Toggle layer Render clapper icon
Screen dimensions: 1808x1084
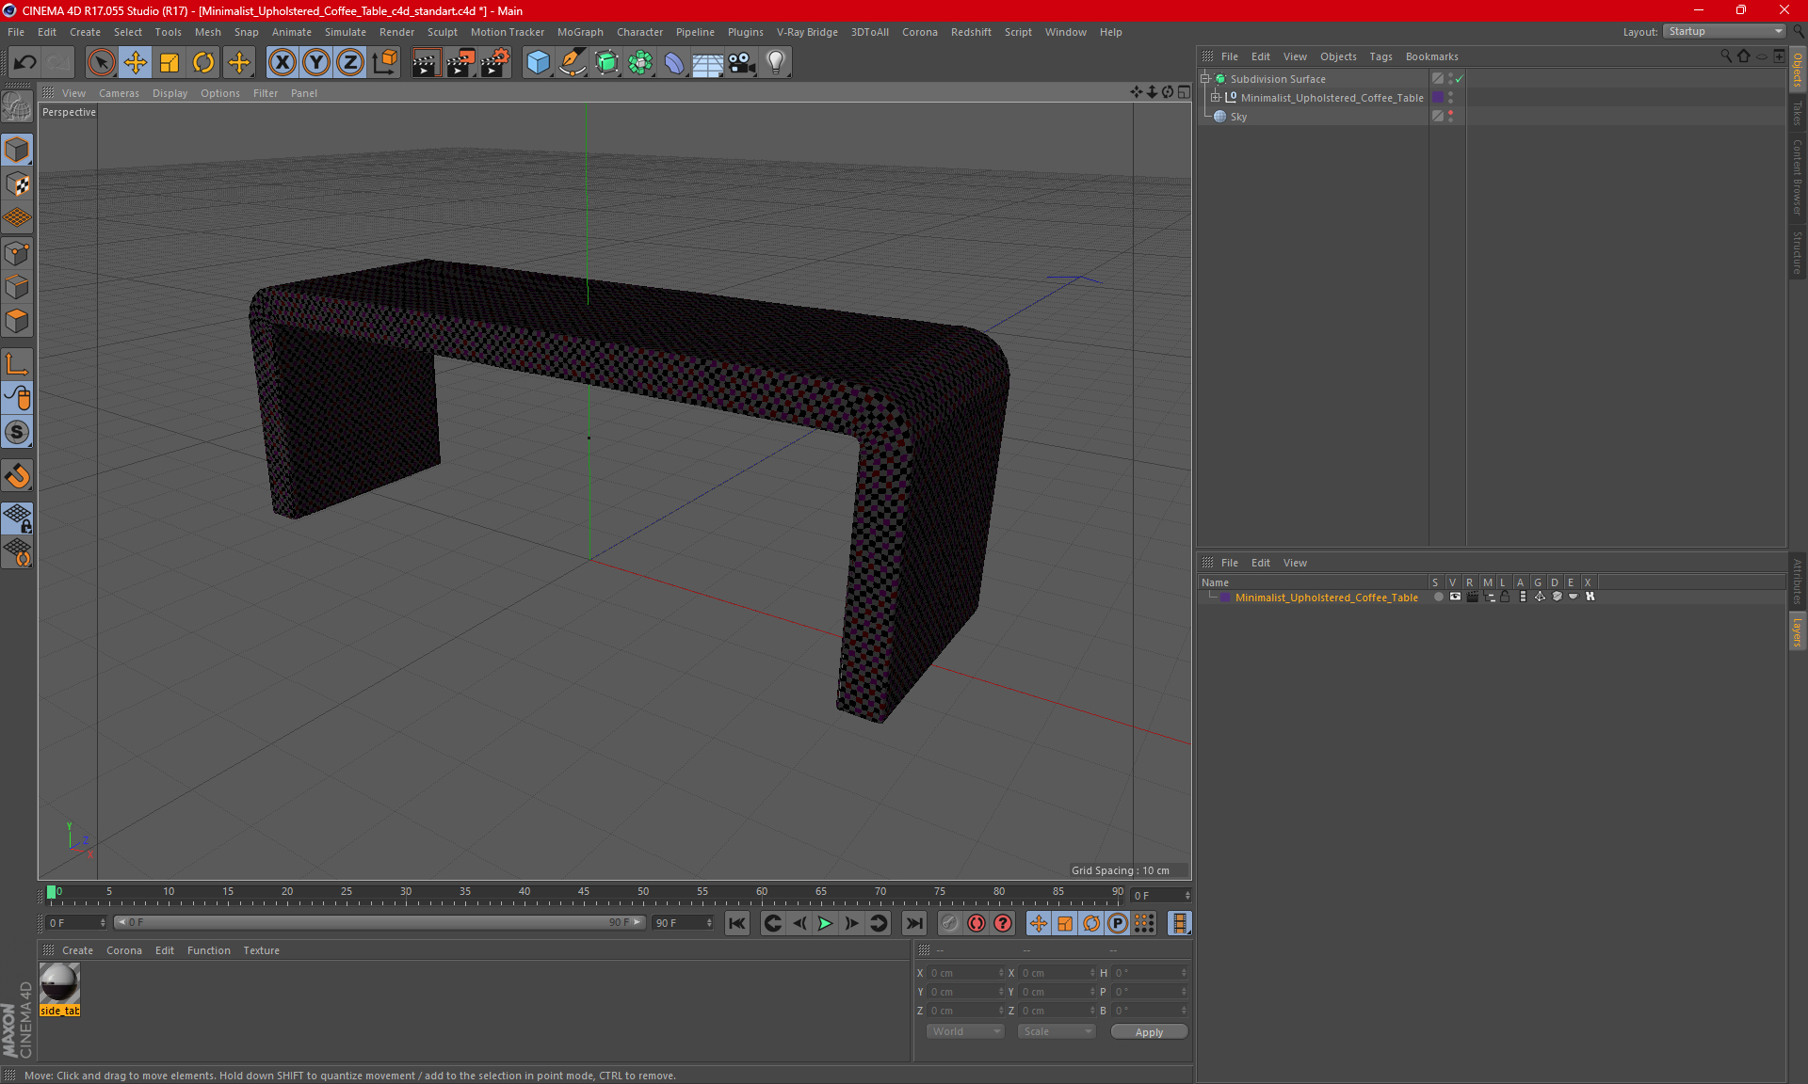tap(1472, 597)
